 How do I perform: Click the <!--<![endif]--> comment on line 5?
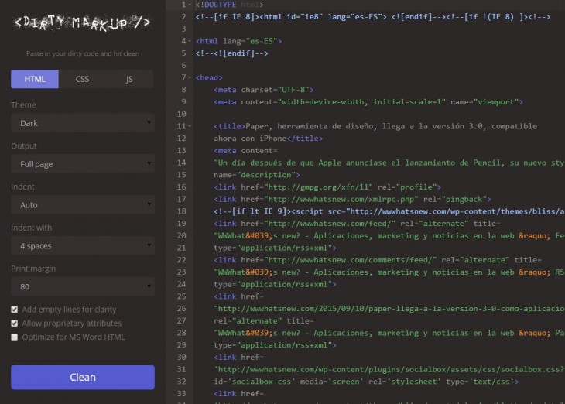click(231, 53)
